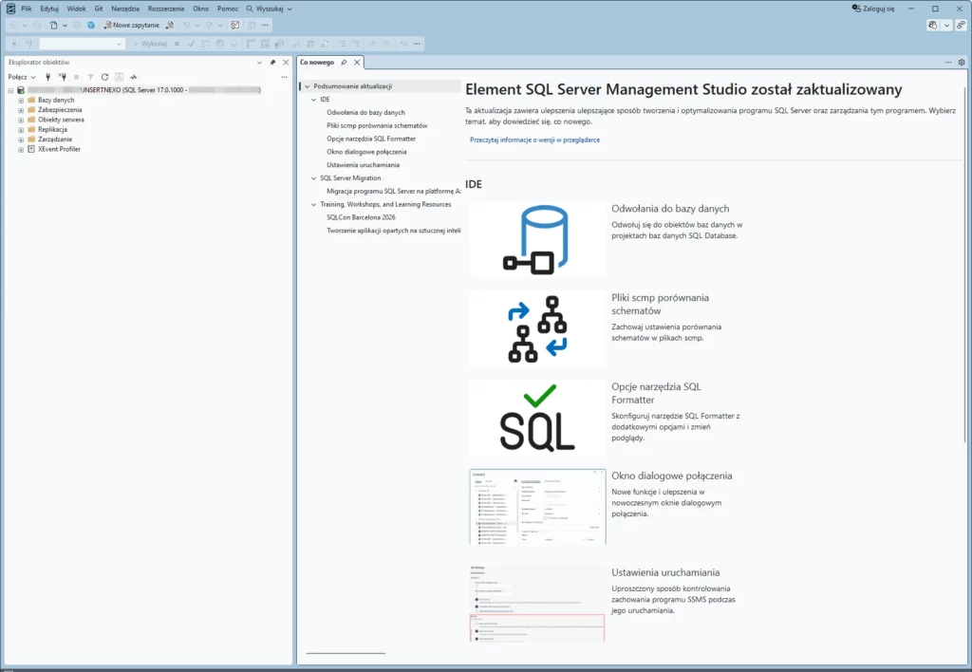Screen dimensions: 972x672
Task: Click the parse checkmark icon in SQL toolbar
Action: [191, 44]
